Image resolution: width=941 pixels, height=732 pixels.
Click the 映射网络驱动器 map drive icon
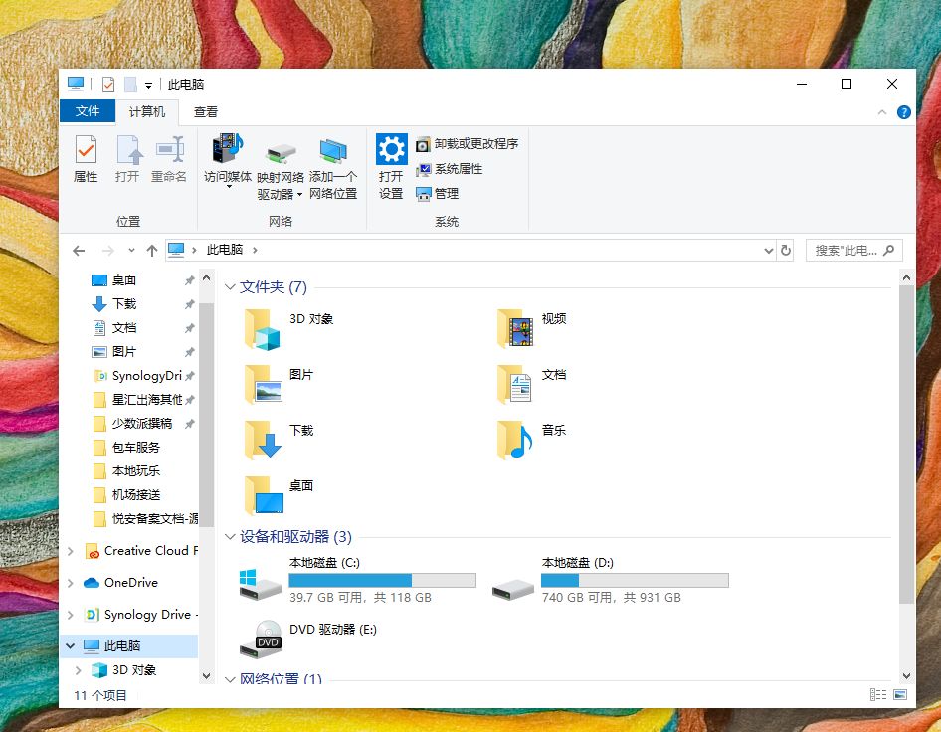(x=281, y=153)
